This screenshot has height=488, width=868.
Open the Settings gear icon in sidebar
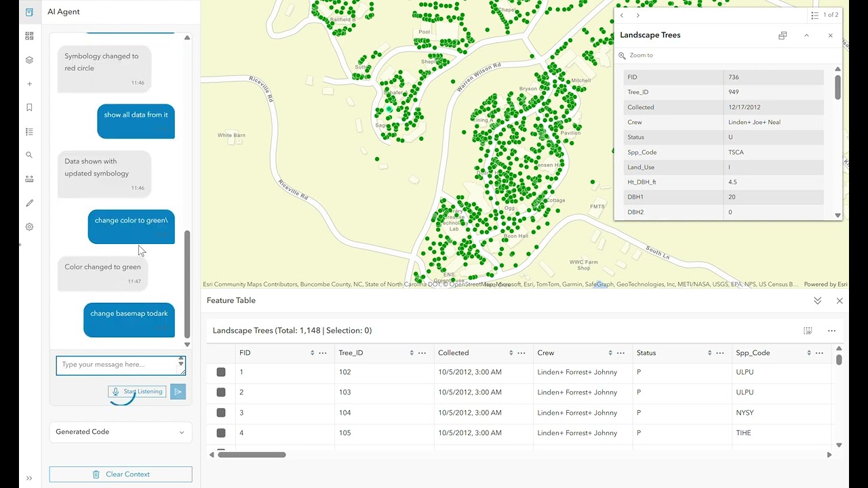click(x=29, y=227)
